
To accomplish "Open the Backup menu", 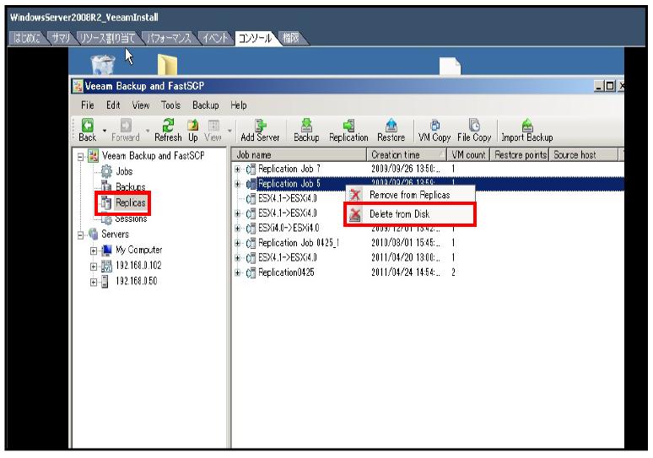I will pyautogui.click(x=206, y=105).
